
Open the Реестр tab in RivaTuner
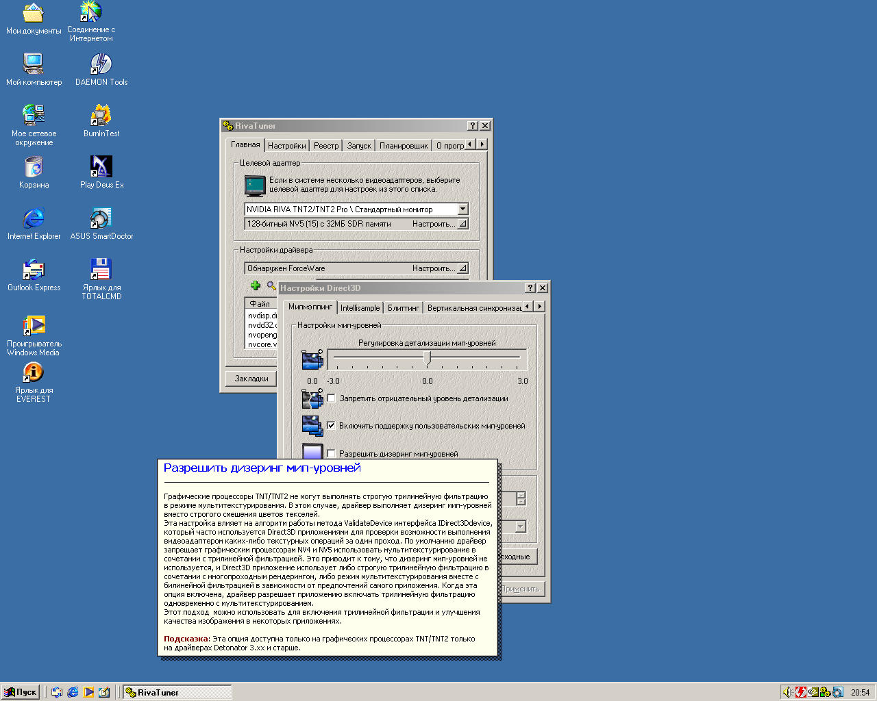[326, 146]
